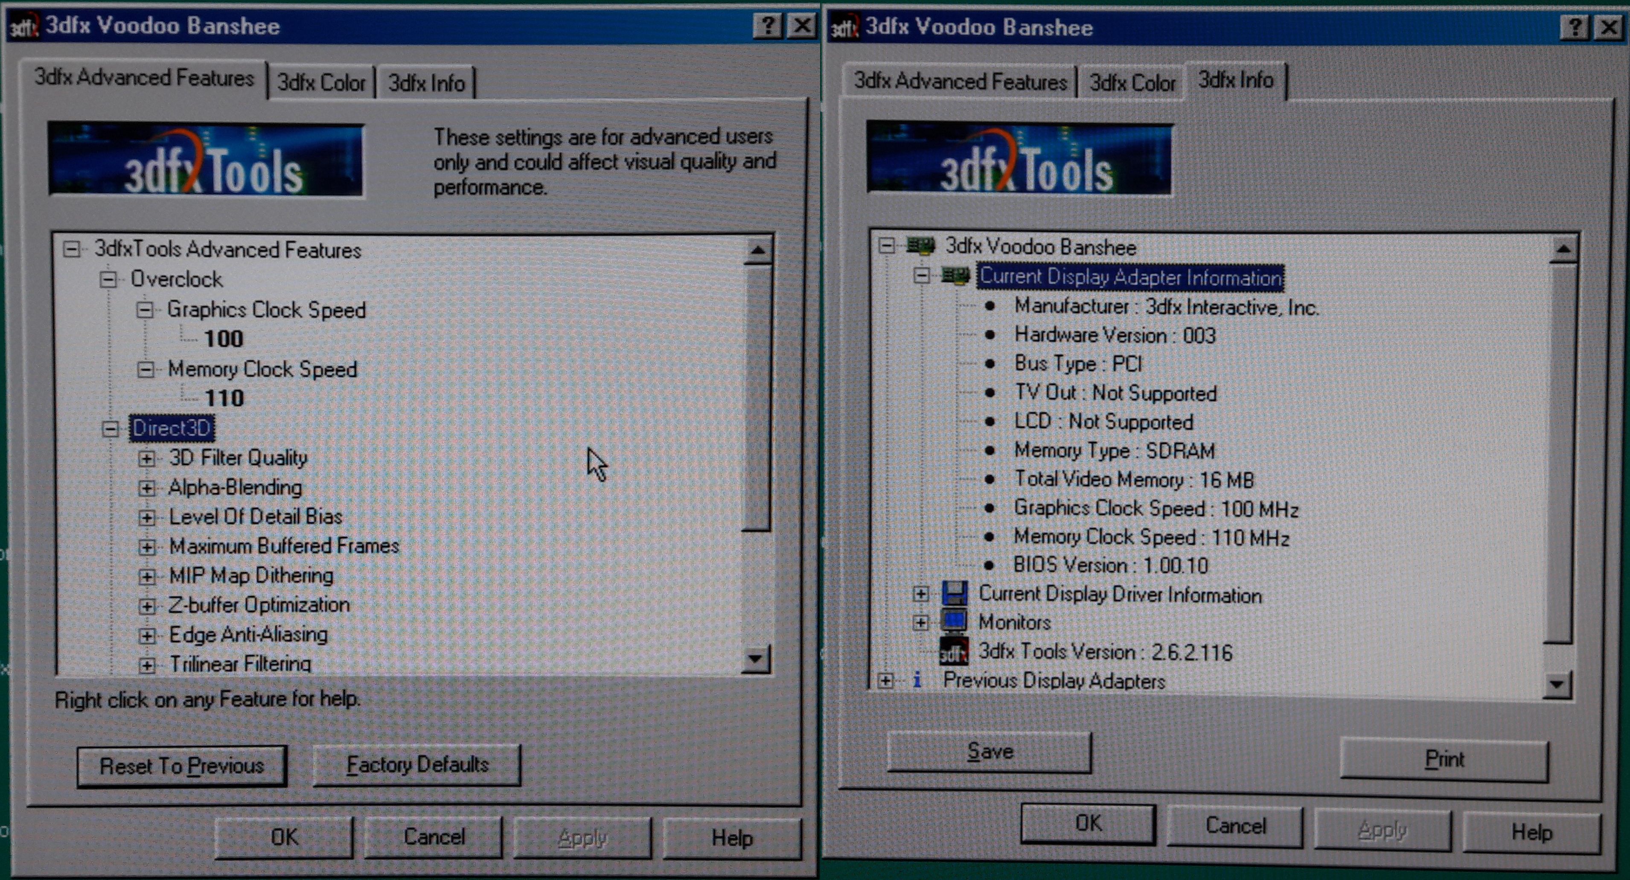Expand the Alpha-Blending node
The width and height of the screenshot is (1630, 880).
[147, 488]
